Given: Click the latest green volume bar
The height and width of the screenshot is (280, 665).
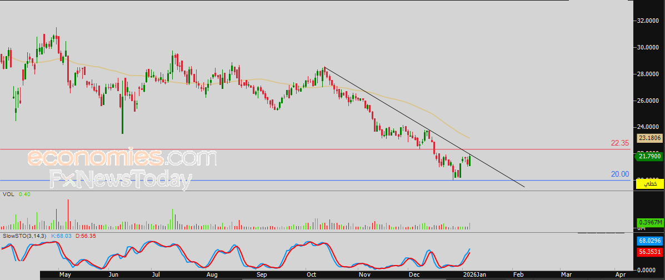Looking at the screenshot, I should (x=469, y=226).
